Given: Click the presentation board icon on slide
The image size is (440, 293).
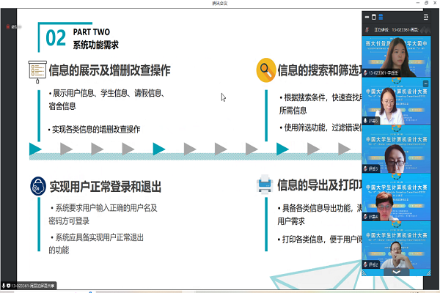Looking at the screenshot, I should [x=36, y=70].
